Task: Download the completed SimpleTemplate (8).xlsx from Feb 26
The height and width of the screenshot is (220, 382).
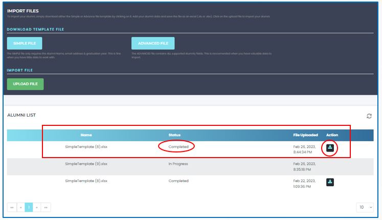Action: [x=330, y=148]
